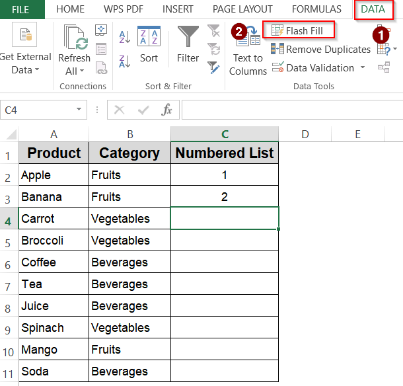Viewport: 403px width, 386px height.
Task: Select cell A4 containing Carrot
Action: (x=54, y=219)
